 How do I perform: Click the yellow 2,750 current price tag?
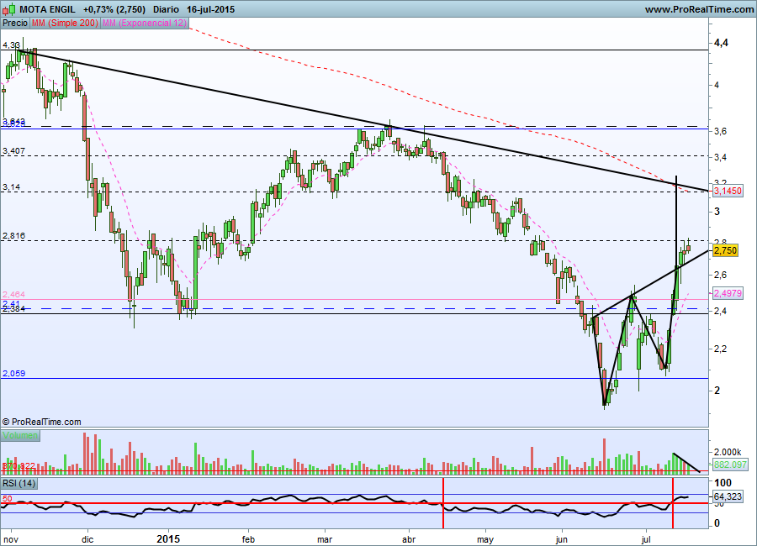coord(725,250)
